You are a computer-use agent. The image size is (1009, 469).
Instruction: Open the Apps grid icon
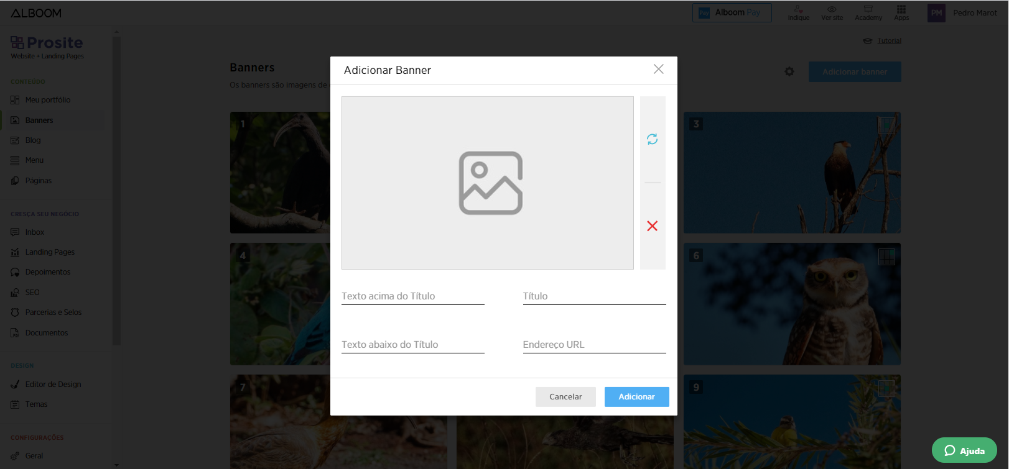point(901,12)
